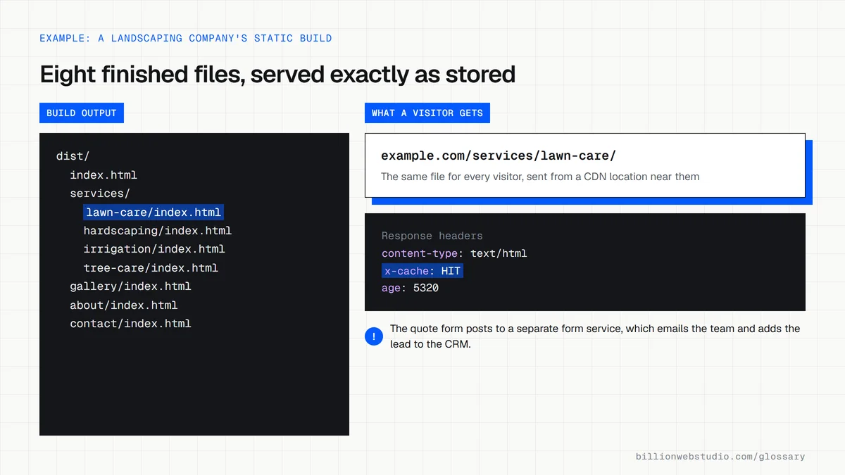Click the EXAMPLE landscaping company subtitle

[186, 38]
